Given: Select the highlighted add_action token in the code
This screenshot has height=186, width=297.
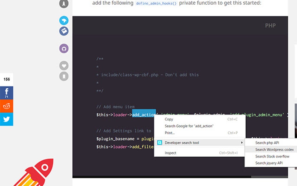Looking at the screenshot, I should tap(143, 115).
